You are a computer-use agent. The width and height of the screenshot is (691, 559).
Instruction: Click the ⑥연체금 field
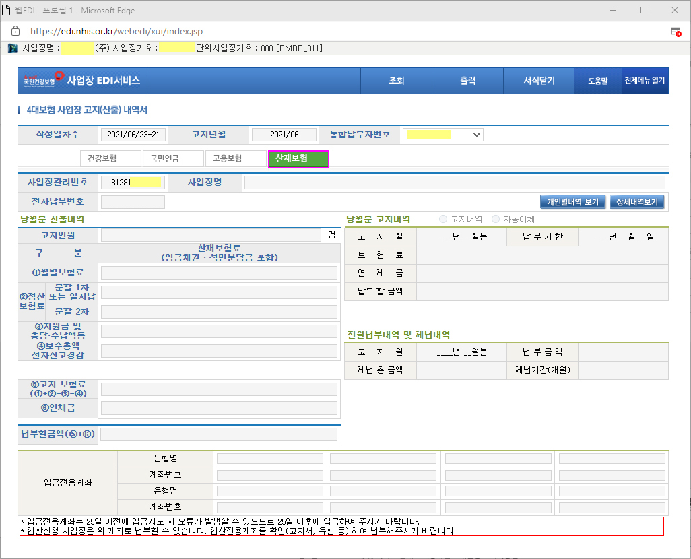point(219,407)
